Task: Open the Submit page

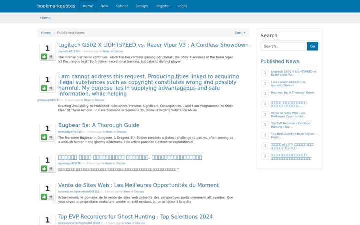Action: [x=122, y=6]
